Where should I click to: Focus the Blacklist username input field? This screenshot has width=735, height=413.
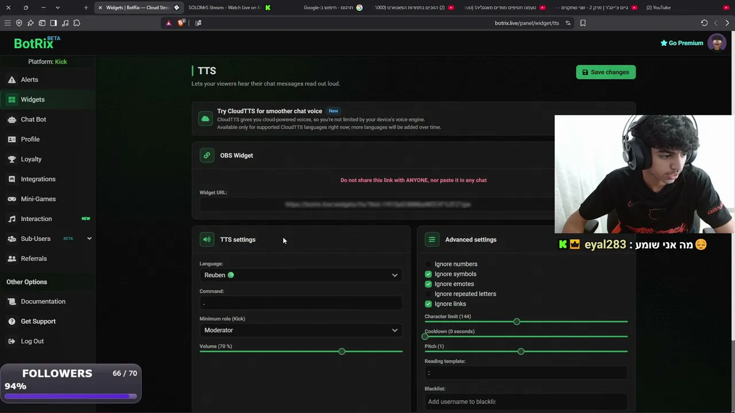pyautogui.click(x=526, y=402)
